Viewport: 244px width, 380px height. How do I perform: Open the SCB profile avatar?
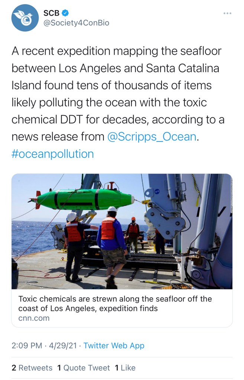[25, 18]
